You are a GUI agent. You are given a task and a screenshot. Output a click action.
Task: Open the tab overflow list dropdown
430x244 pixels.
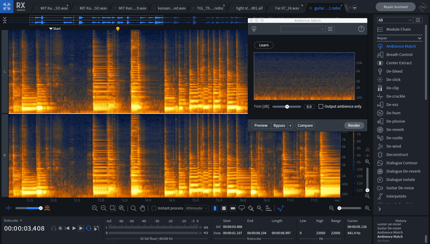pos(354,8)
